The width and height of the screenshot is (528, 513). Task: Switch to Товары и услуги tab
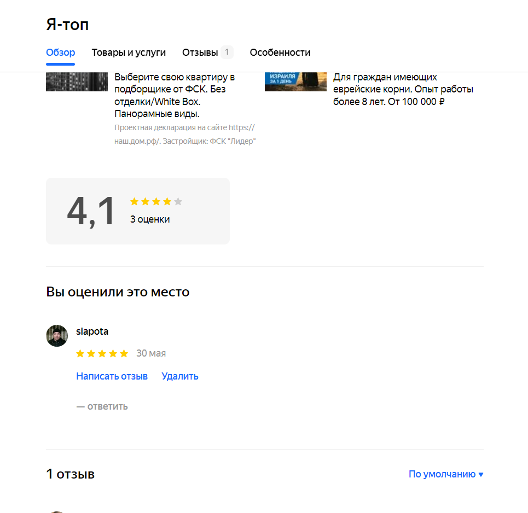(x=129, y=53)
